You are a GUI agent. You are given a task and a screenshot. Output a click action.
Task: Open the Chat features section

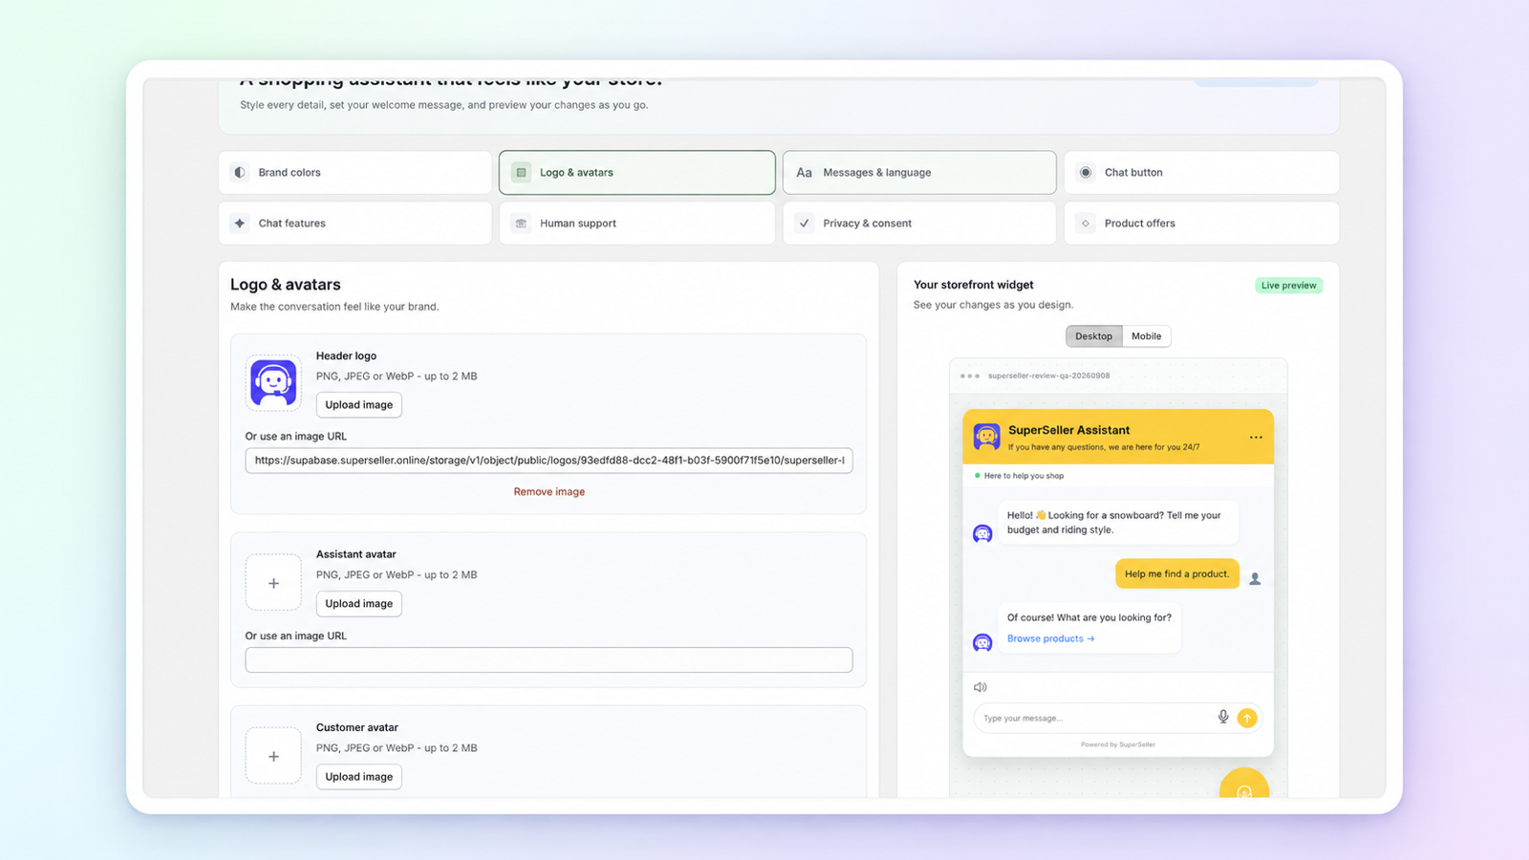(x=355, y=224)
